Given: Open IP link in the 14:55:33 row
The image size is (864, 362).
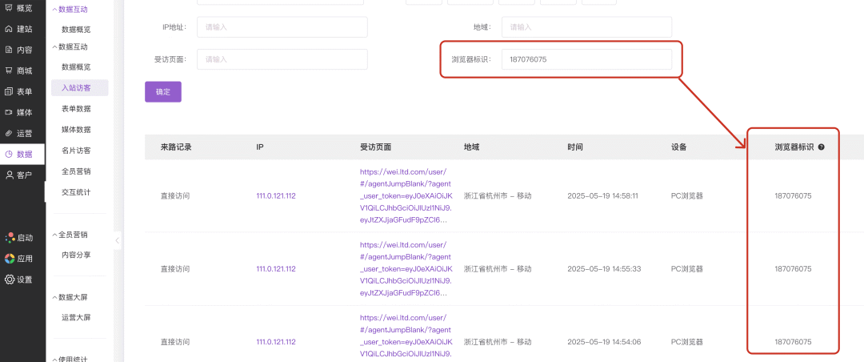Looking at the screenshot, I should click(276, 269).
